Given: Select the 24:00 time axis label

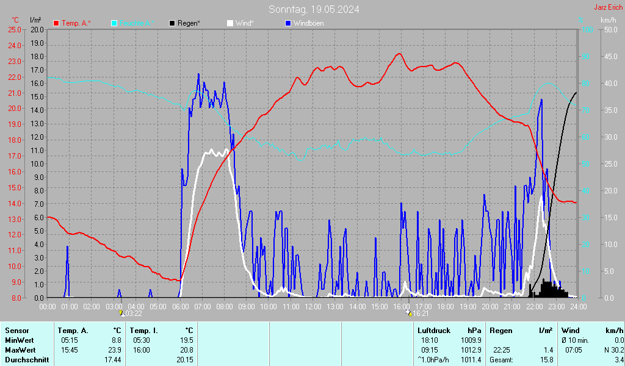Looking at the screenshot, I should 578,306.
